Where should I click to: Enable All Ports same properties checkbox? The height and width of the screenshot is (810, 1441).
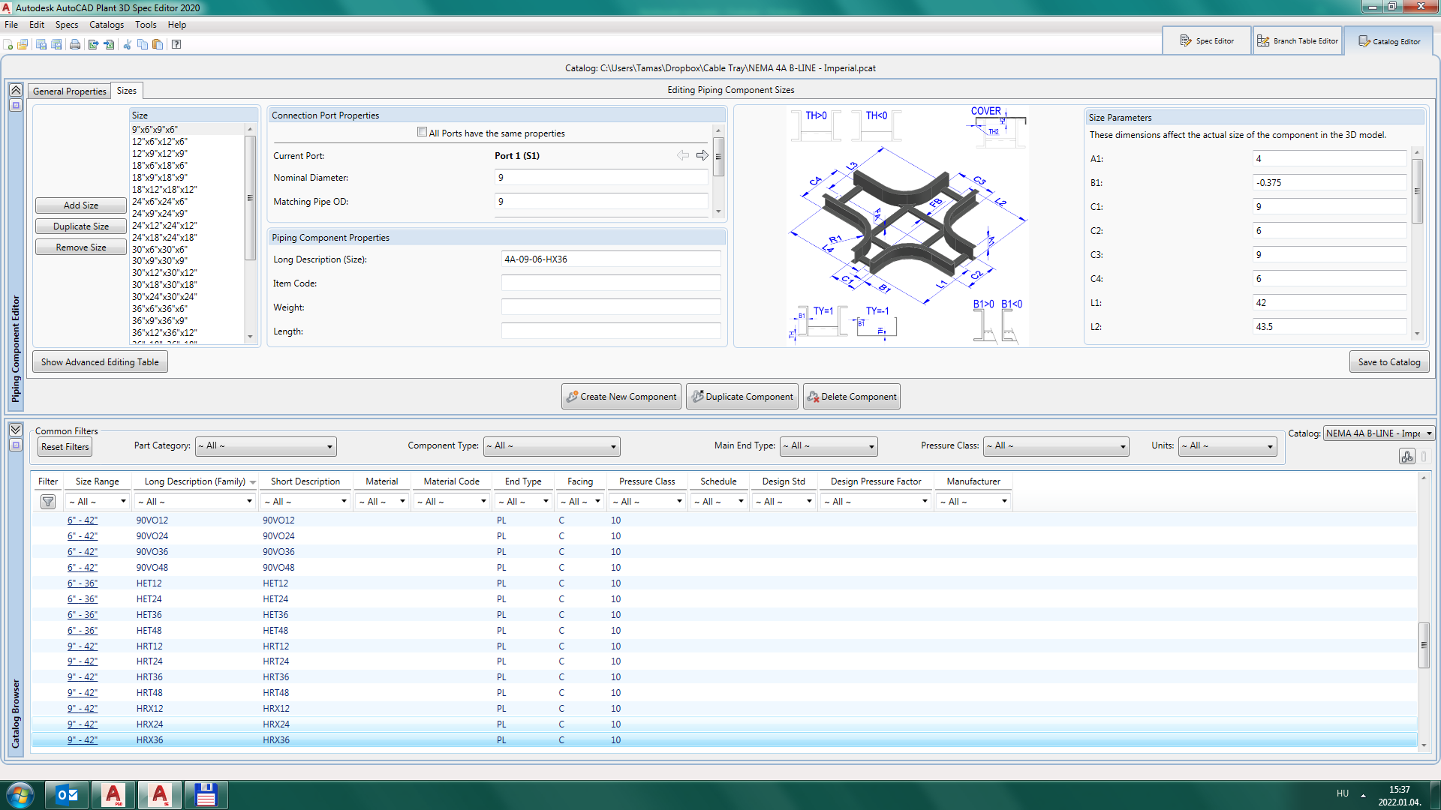click(422, 133)
